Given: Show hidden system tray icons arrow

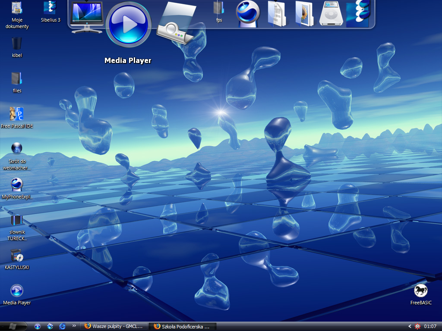Looking at the screenshot, I should (410, 326).
